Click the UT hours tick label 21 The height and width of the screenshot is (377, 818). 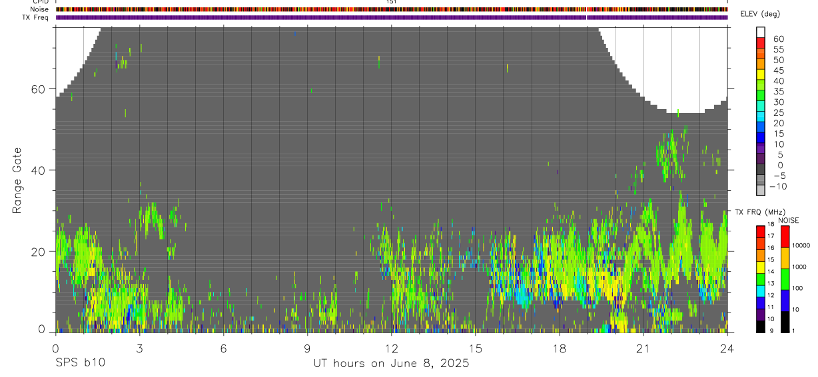(643, 348)
